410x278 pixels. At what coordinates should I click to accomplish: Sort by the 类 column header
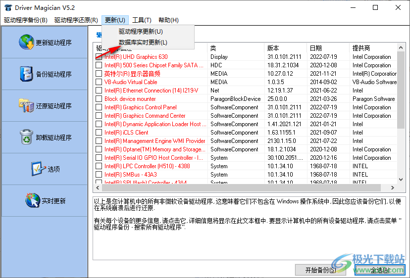(236, 48)
